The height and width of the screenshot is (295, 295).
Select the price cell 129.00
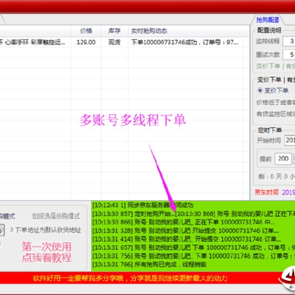tap(86, 43)
